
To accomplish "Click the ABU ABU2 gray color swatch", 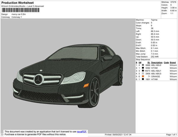I will click(143, 65).
